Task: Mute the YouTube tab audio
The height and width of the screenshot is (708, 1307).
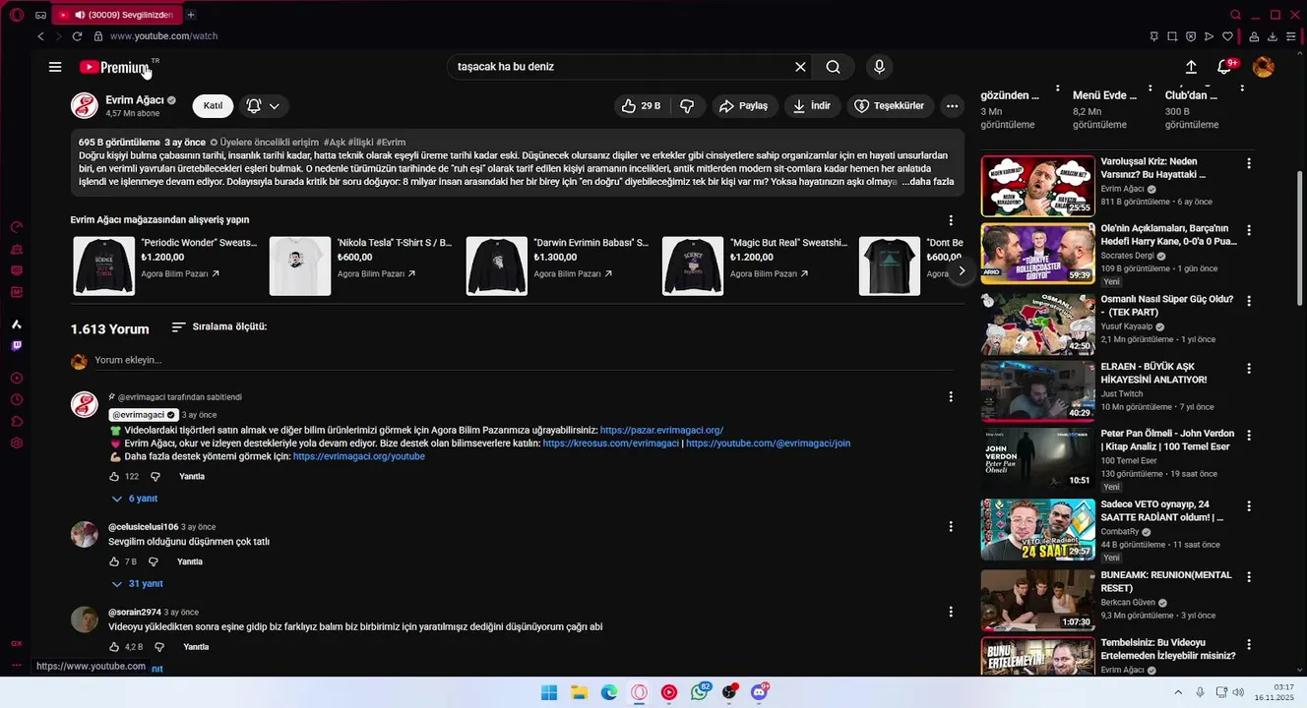Action: click(79, 15)
